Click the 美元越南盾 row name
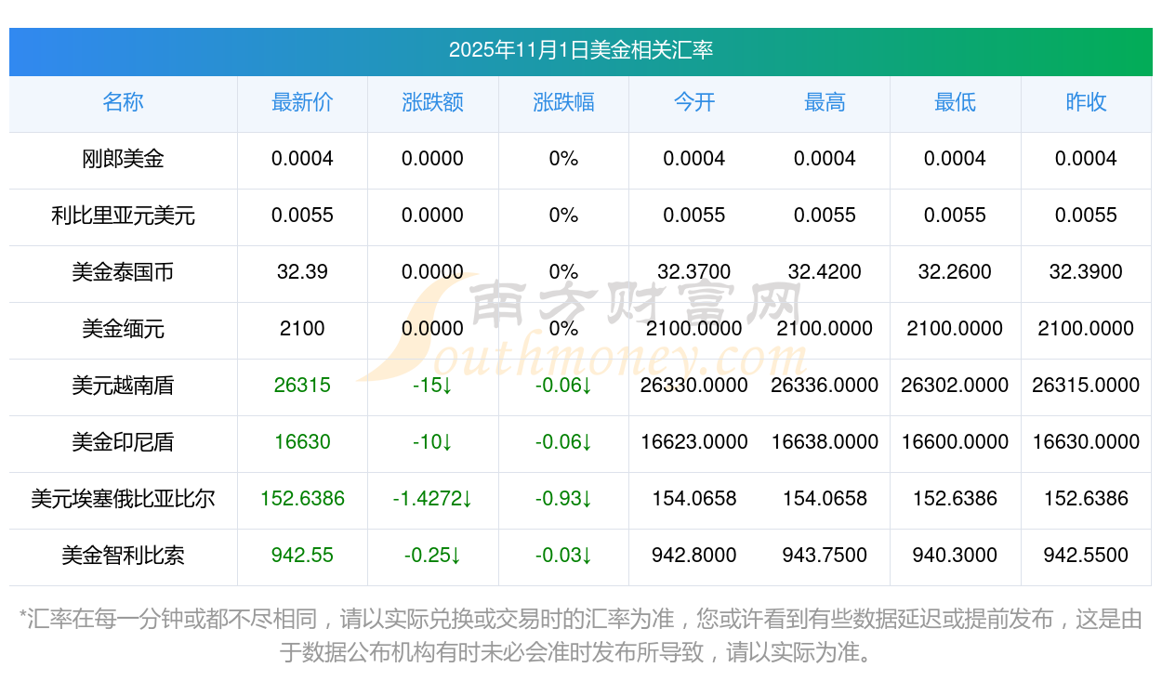 pos(123,386)
